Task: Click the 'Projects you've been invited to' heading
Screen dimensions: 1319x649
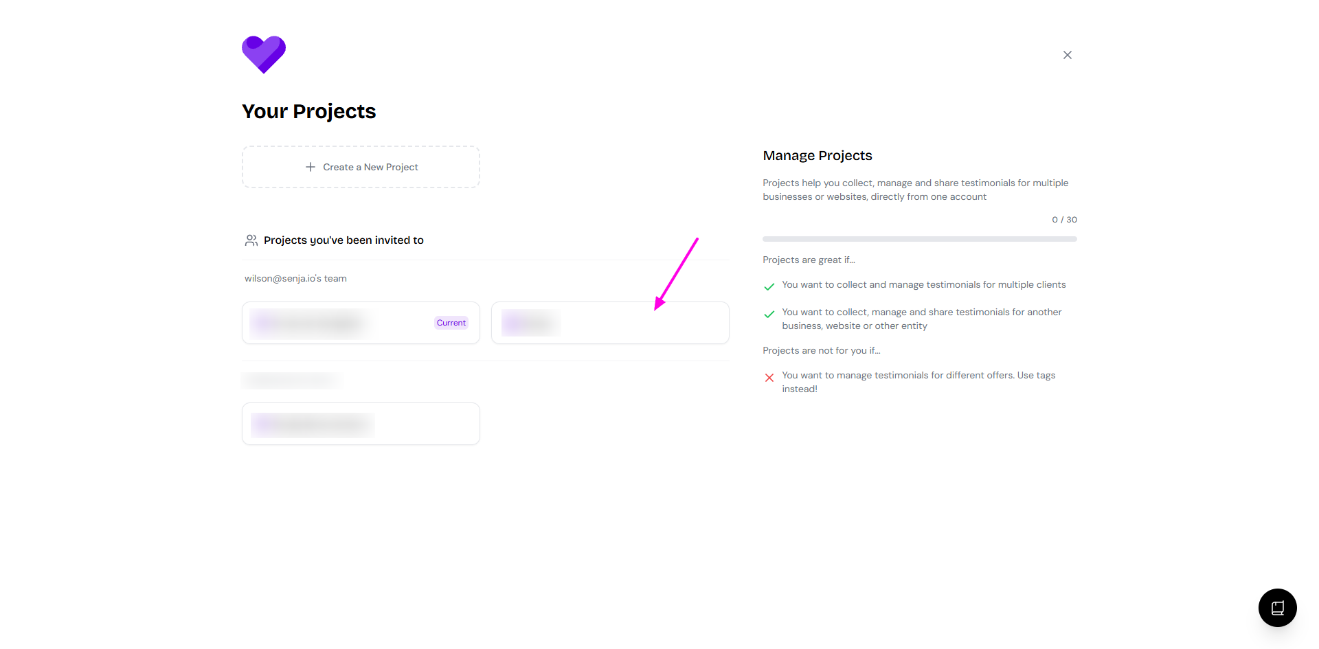Action: (x=343, y=240)
